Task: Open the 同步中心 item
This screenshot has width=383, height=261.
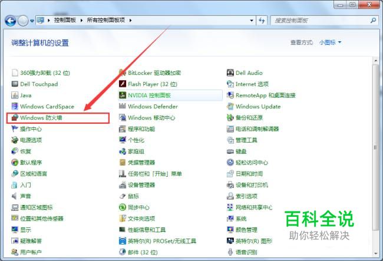Action: tap(138, 207)
